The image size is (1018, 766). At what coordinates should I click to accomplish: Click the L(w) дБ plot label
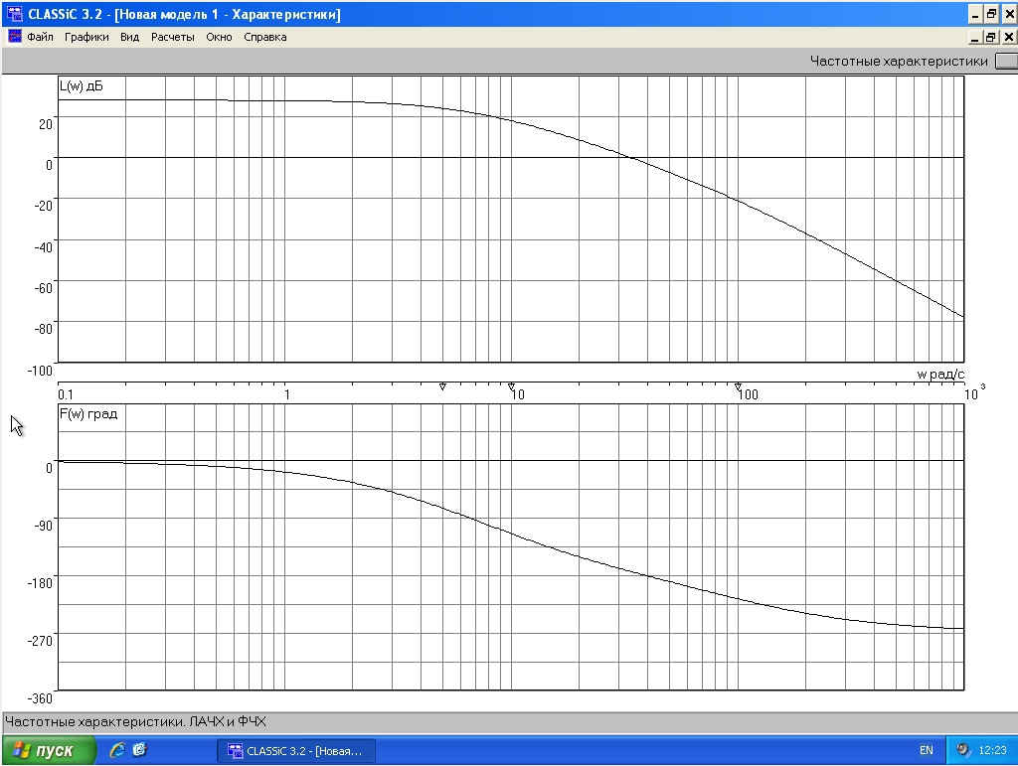click(x=82, y=86)
